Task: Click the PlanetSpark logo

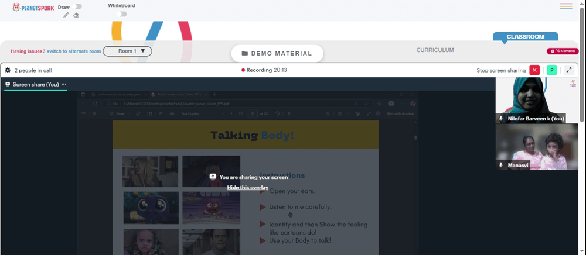Action: tap(33, 7)
